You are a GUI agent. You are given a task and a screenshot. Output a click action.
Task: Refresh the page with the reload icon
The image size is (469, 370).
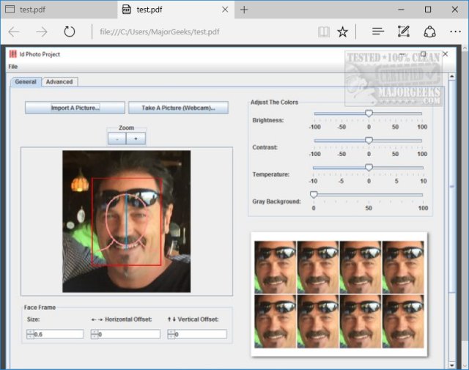[x=70, y=32]
